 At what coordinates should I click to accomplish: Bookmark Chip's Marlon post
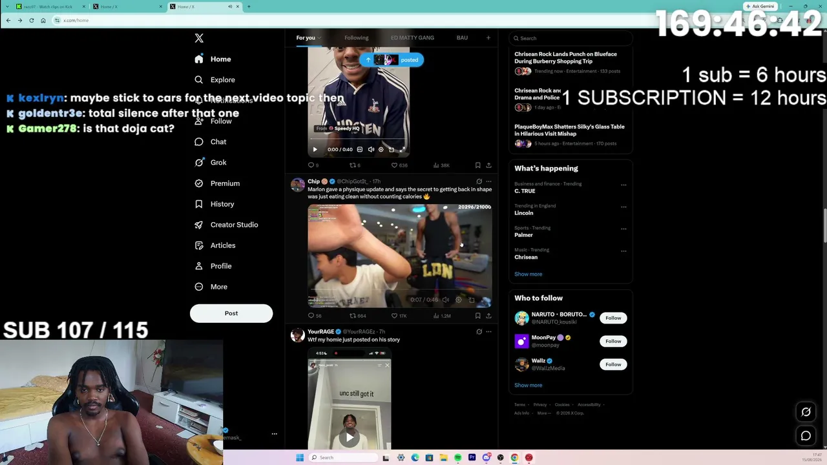coord(477,316)
